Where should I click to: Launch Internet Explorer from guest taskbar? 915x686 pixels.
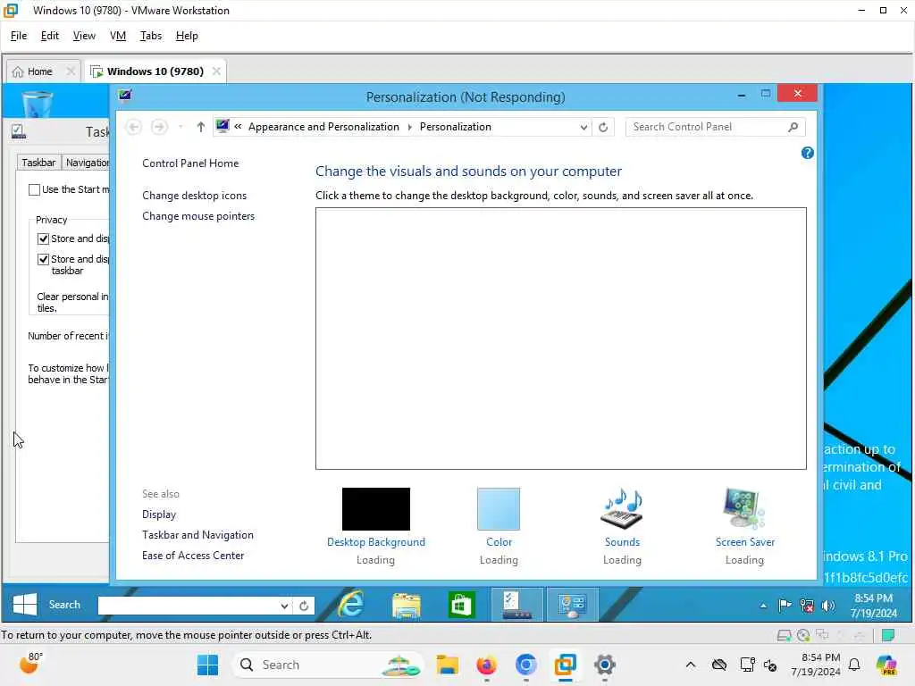(351, 605)
